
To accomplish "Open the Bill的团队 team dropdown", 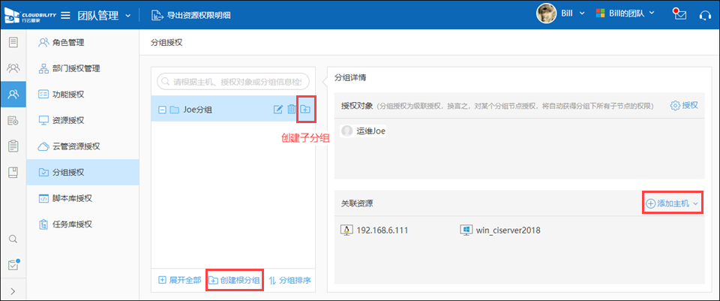I will click(625, 14).
